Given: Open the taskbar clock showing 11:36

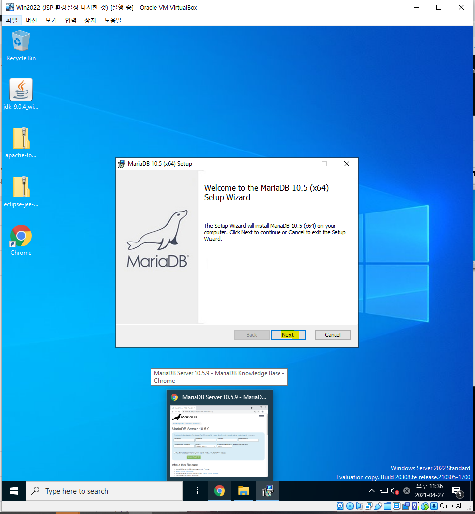Looking at the screenshot, I should click(x=429, y=491).
